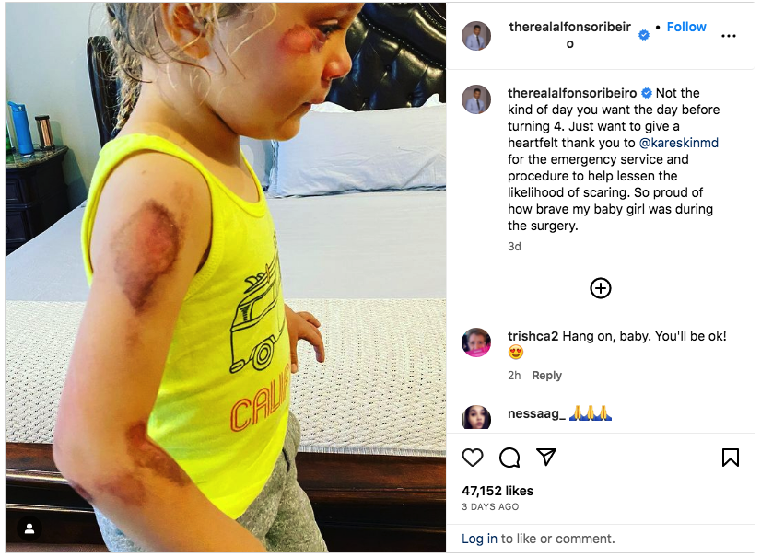
Task: Click the post photo of the child
Action: pyautogui.click(x=226, y=278)
